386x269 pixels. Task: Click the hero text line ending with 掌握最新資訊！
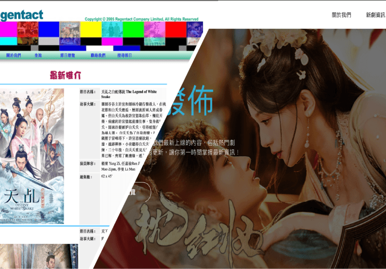(193, 152)
